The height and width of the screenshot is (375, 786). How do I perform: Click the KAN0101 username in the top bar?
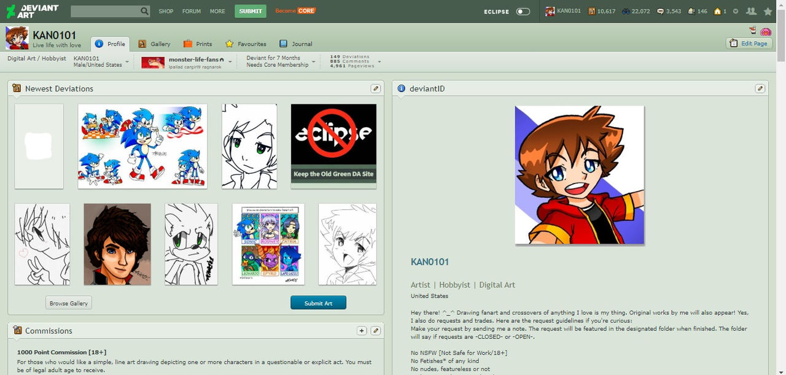569,11
